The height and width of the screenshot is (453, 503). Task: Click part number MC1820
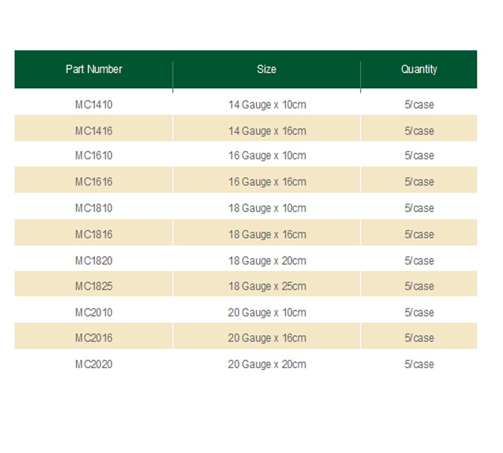pyautogui.click(x=94, y=261)
